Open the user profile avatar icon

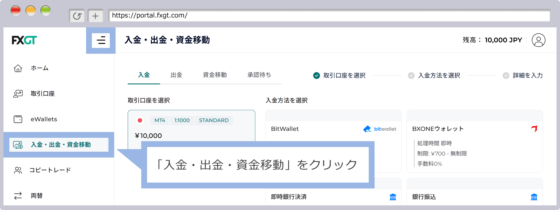pyautogui.click(x=538, y=40)
